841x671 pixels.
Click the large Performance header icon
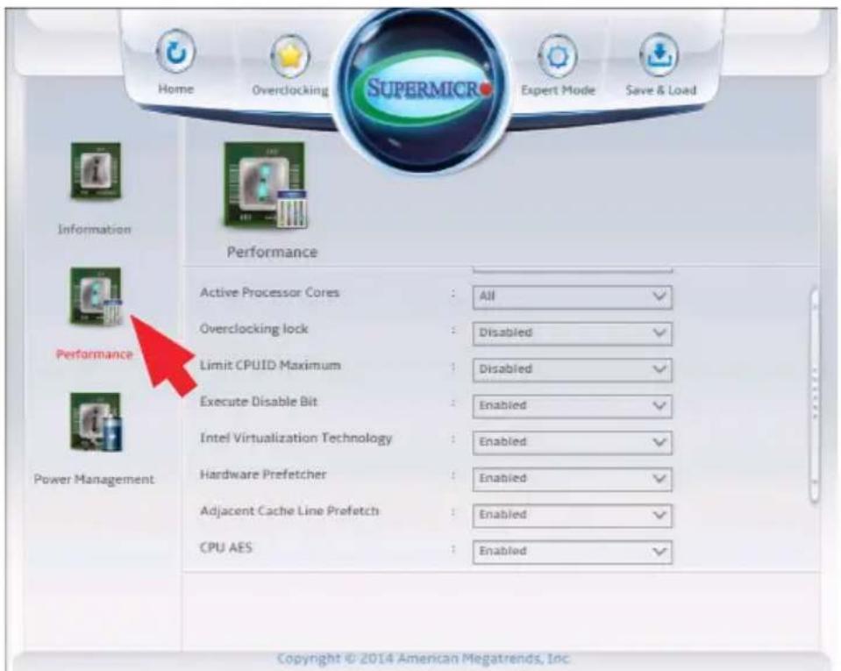pyautogui.click(x=266, y=186)
